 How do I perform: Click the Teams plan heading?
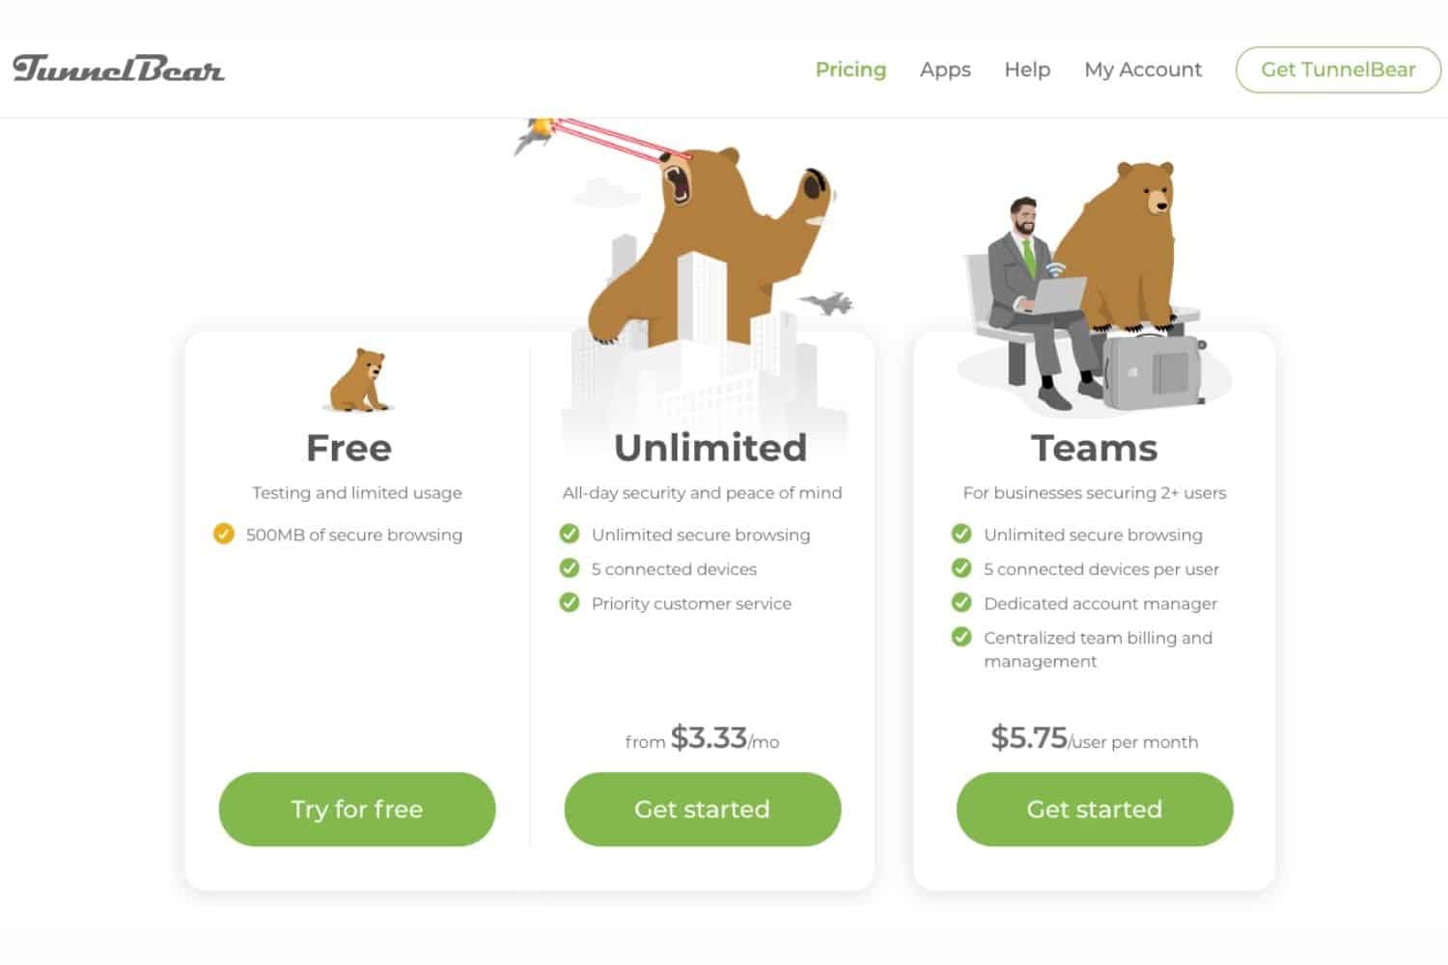pos(1094,448)
